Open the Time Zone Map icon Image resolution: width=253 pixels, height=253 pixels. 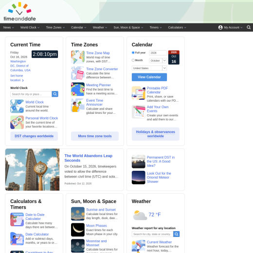click(78, 57)
